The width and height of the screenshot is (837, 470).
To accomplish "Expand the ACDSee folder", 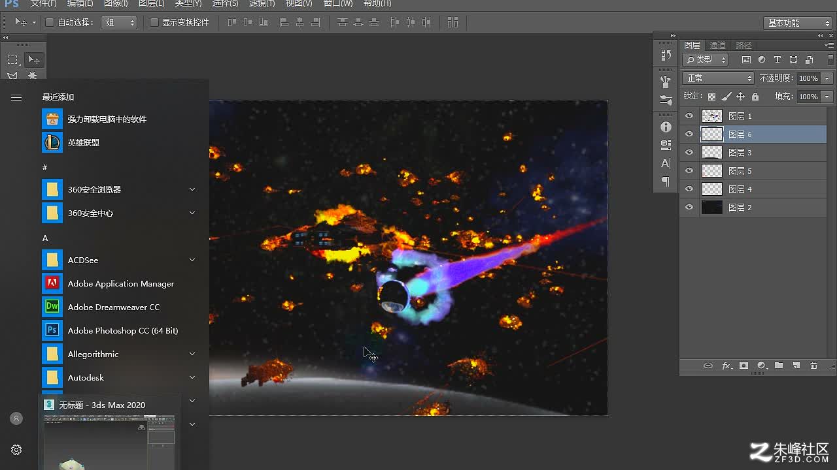I will click(192, 260).
